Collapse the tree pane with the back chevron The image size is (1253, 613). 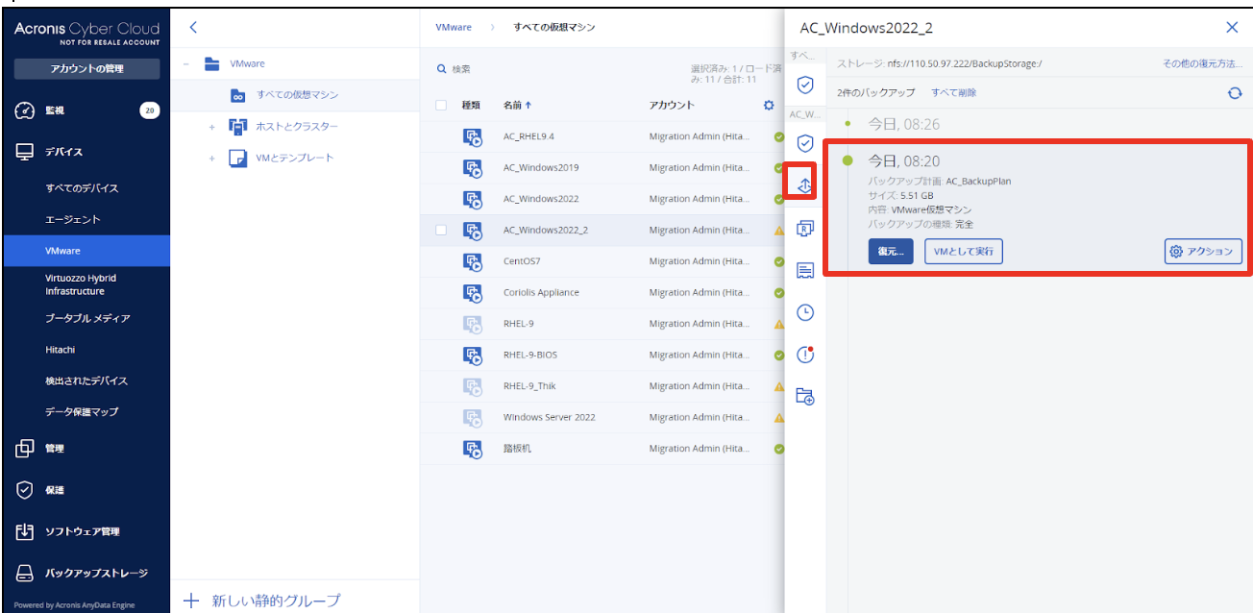point(193,28)
